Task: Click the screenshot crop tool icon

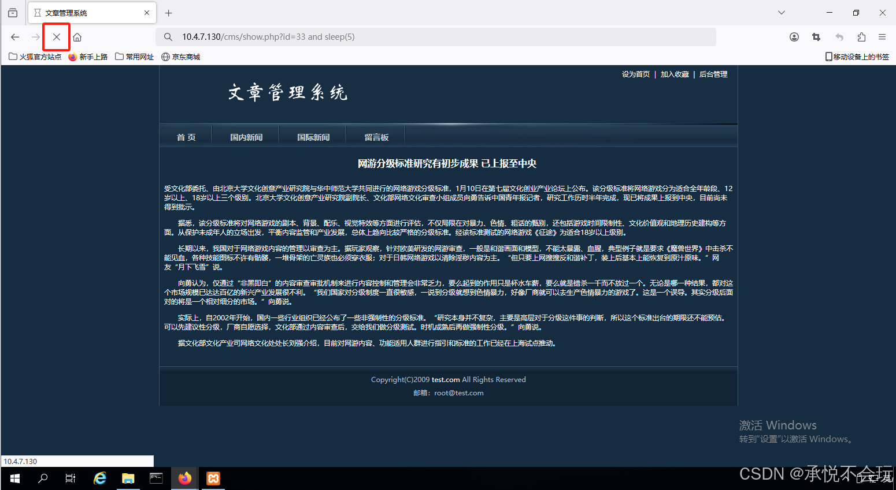Action: 816,37
